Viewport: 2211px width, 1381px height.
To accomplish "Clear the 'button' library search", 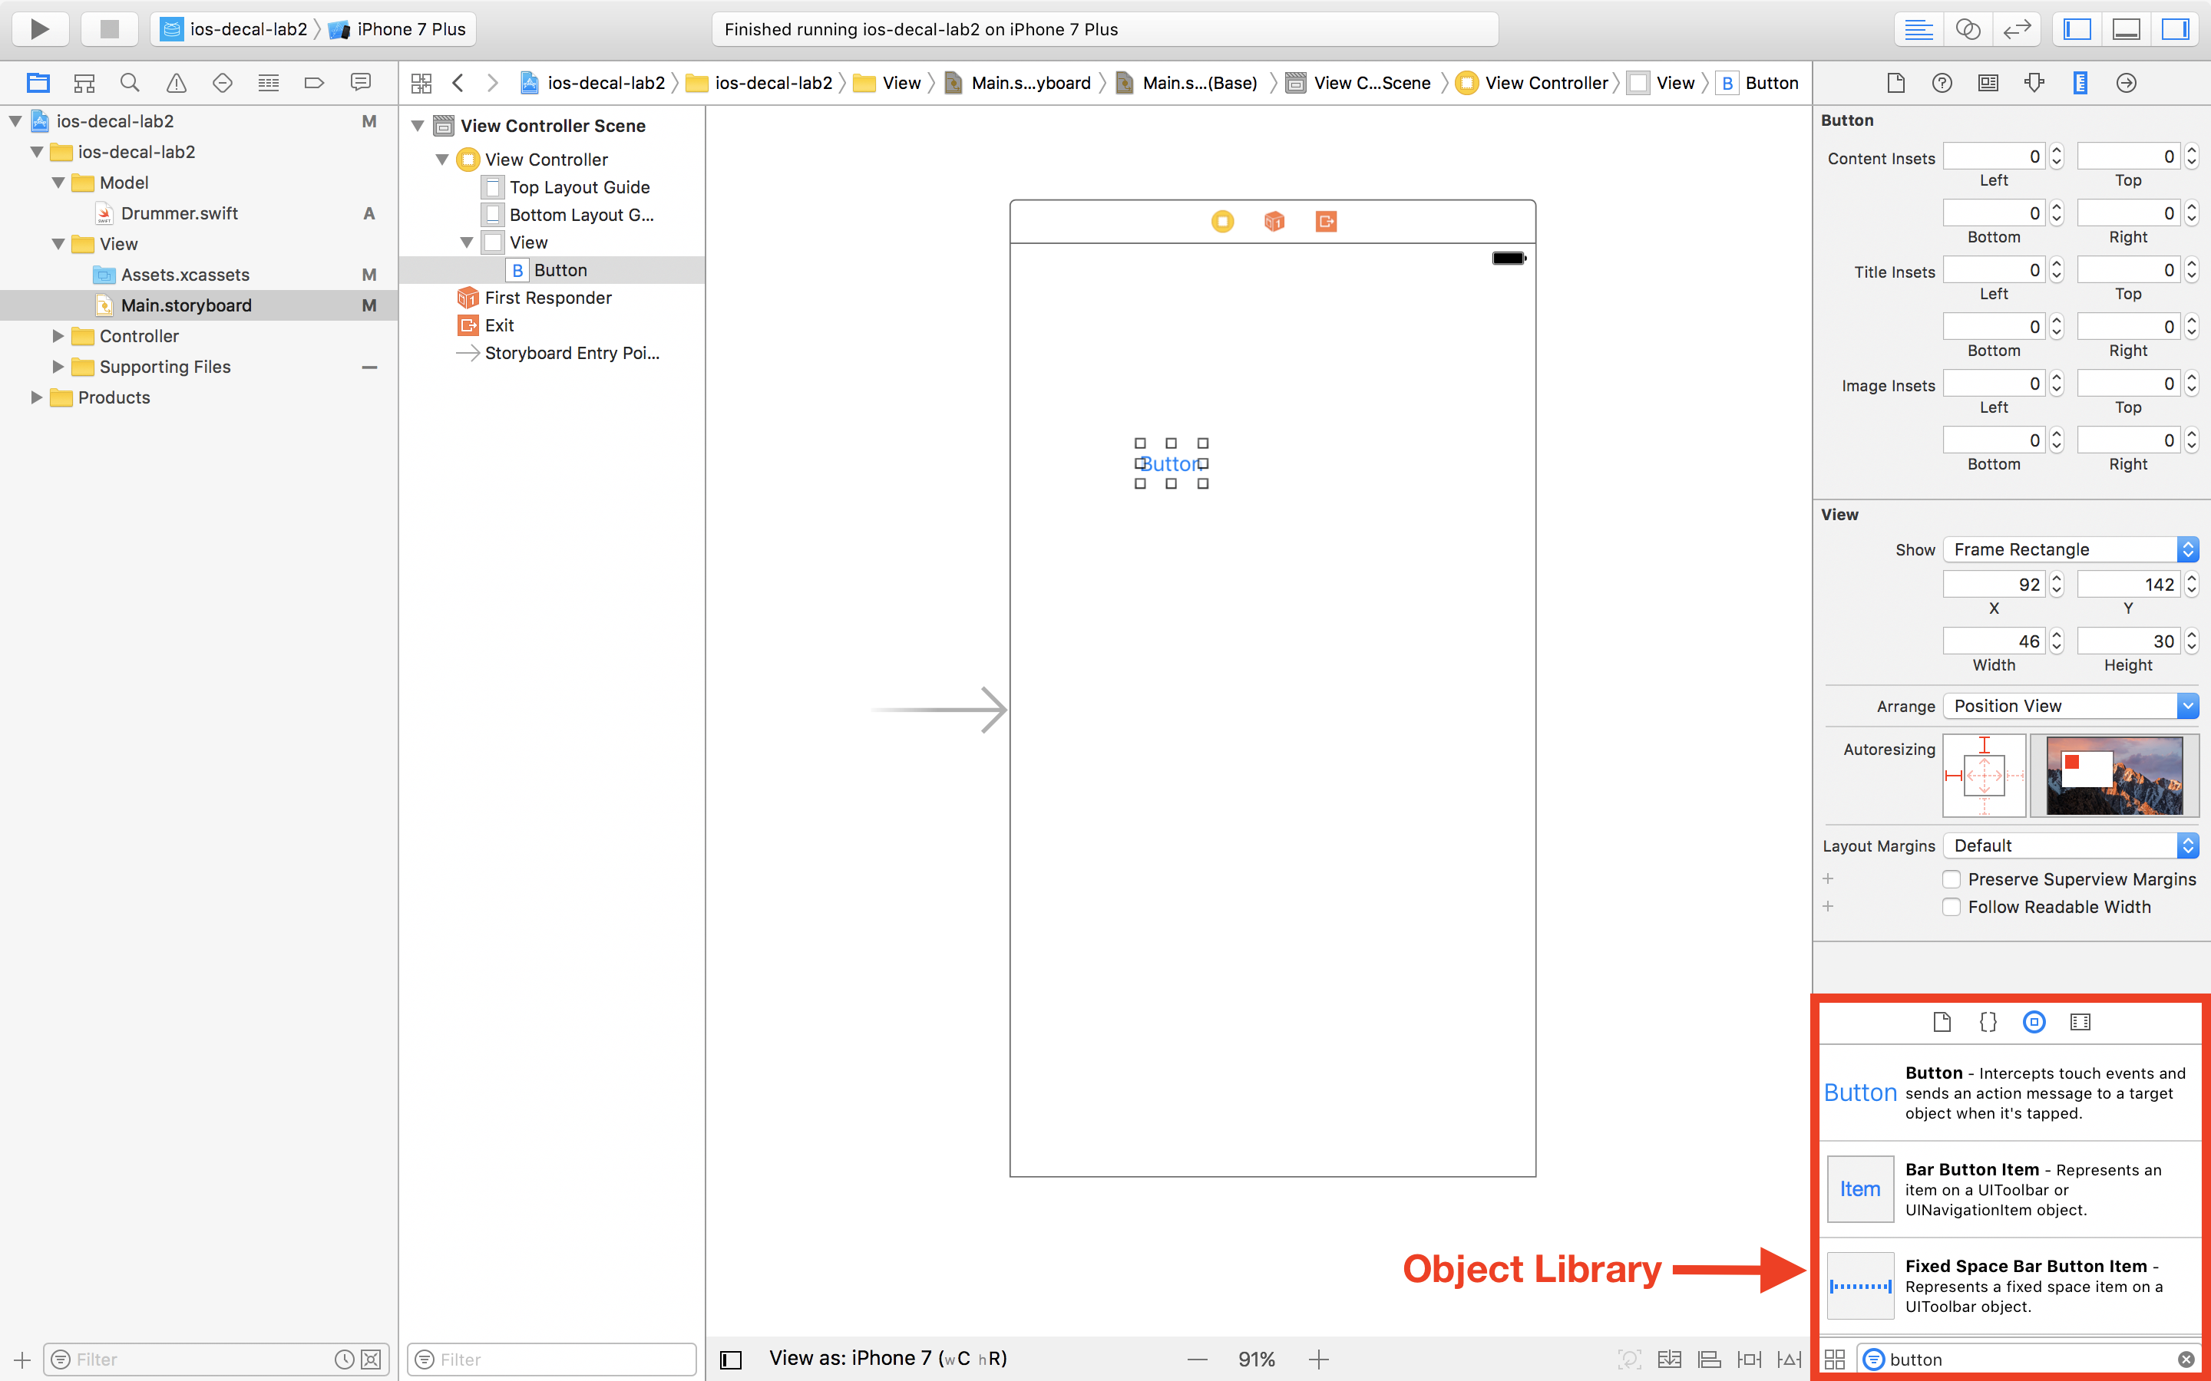I will pyautogui.click(x=2186, y=1359).
